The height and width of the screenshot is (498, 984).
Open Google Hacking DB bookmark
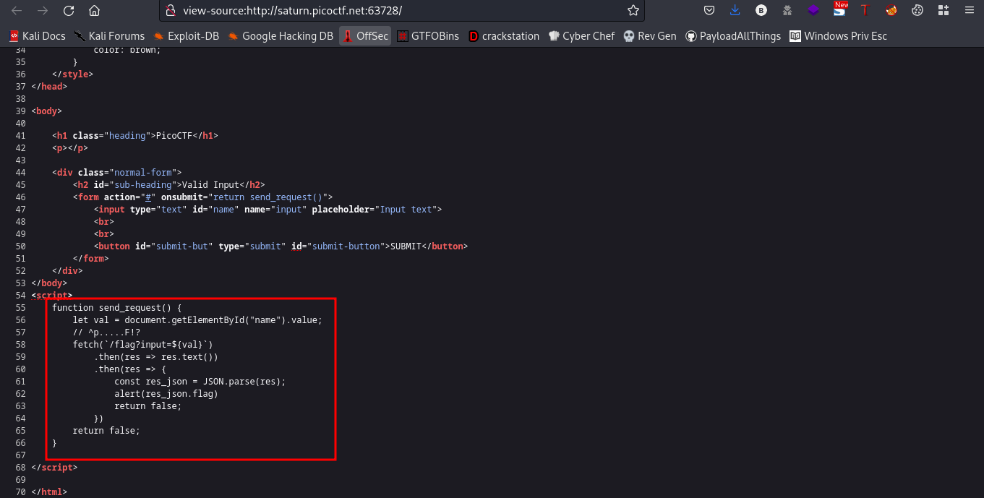pos(281,36)
